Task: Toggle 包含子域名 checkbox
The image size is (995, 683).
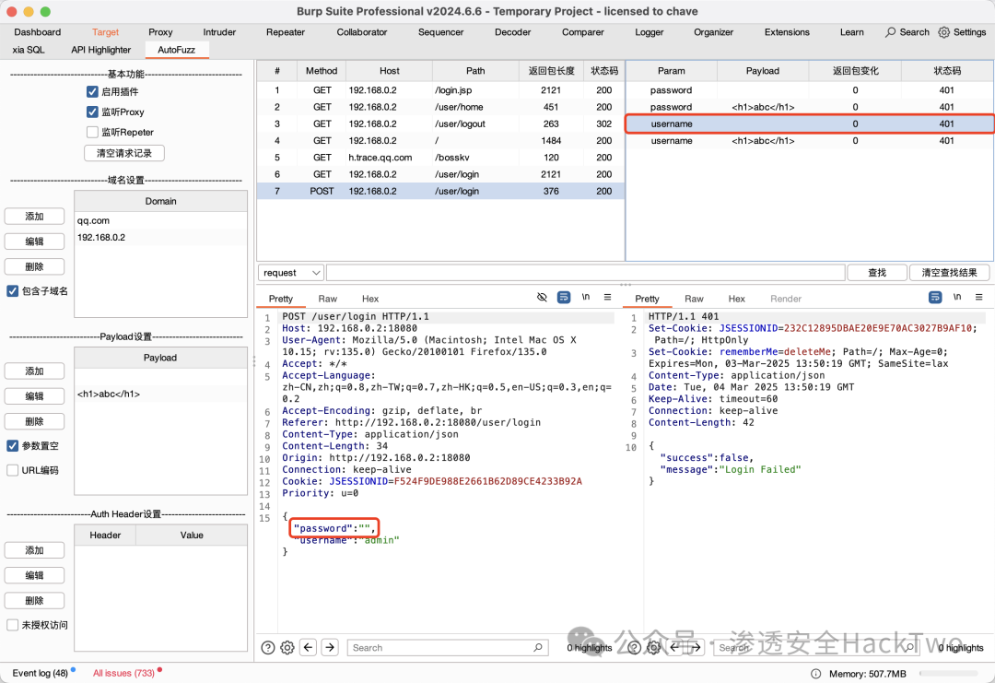Action: (x=13, y=290)
